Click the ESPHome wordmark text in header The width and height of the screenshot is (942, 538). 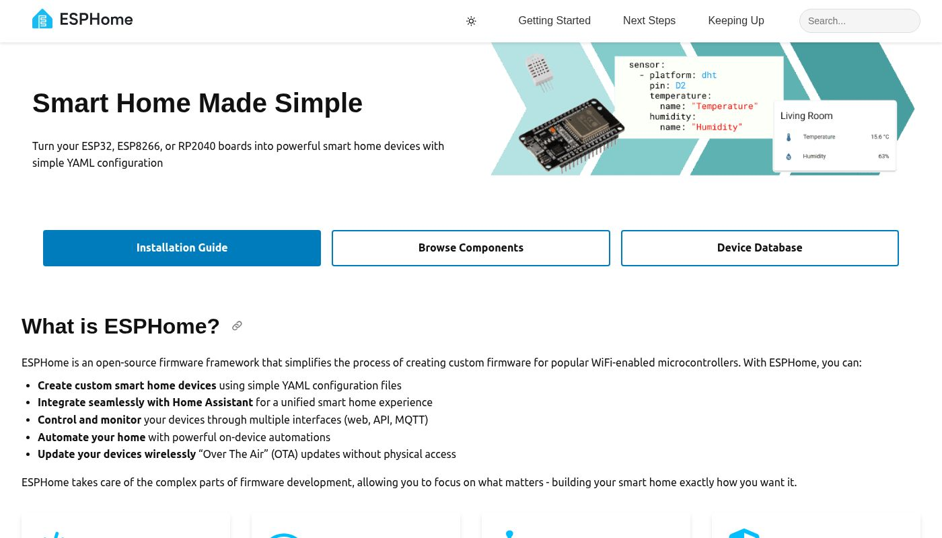pos(96,20)
